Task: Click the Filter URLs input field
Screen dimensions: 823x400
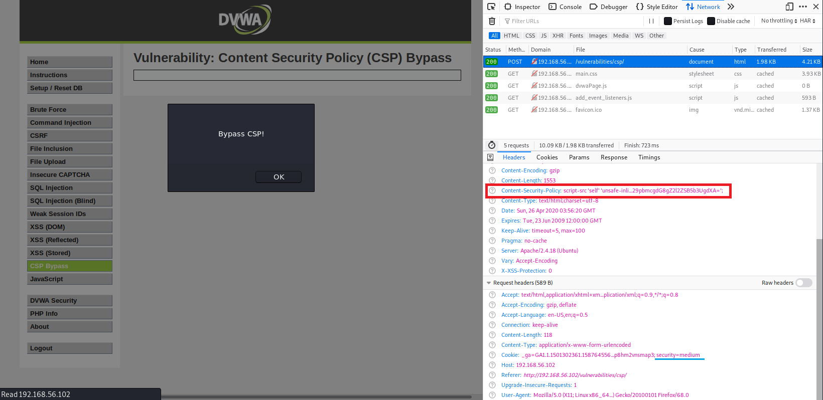Action: coord(572,21)
